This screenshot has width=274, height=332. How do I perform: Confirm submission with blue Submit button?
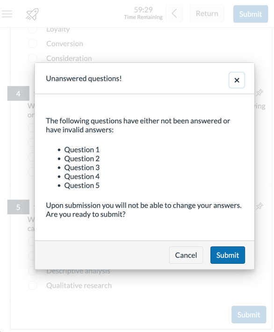[228, 255]
